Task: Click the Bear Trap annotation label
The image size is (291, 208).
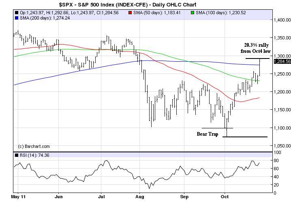Action: [x=208, y=134]
